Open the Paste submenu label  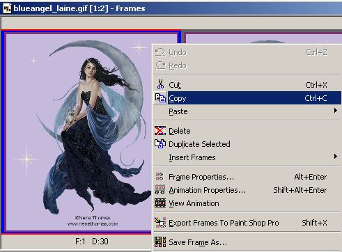(x=178, y=111)
